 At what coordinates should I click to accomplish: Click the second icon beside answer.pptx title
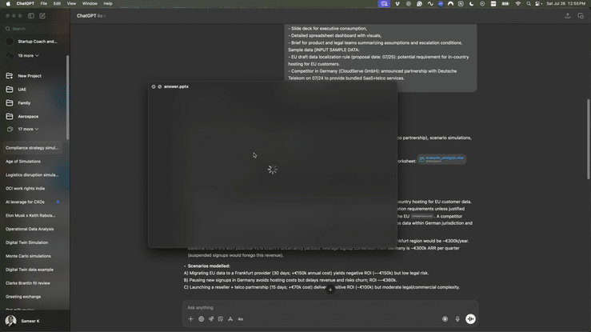[160, 86]
